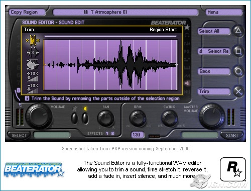Click the Copy Region button

coord(27,12)
